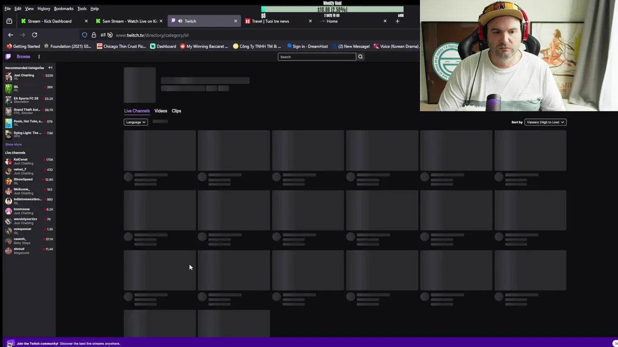The height and width of the screenshot is (347, 618).
Task: Open caseoh_ live channel
Action: [29, 240]
